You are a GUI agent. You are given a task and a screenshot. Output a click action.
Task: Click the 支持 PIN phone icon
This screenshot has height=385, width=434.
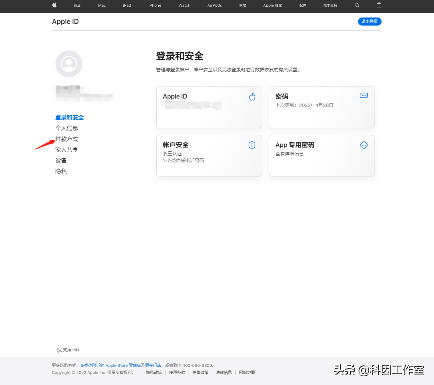coord(60,350)
